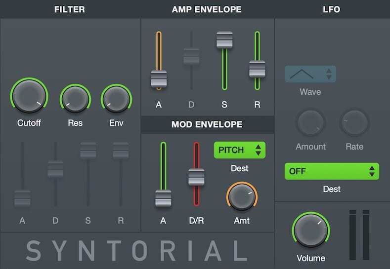Viewport: 390px width, 269px height.
Task: Click the LFO Amount knob
Action: [x=310, y=122]
